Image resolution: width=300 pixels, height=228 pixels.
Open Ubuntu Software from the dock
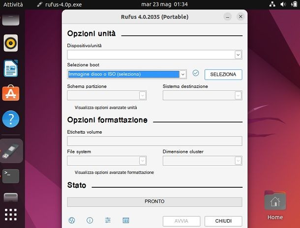coord(11,93)
